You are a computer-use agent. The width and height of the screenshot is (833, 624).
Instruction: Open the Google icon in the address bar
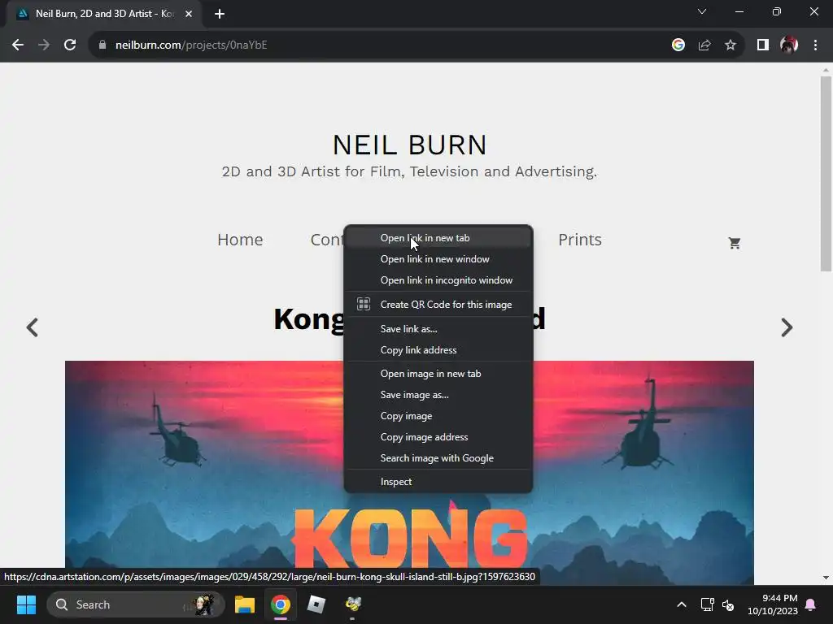tap(678, 45)
